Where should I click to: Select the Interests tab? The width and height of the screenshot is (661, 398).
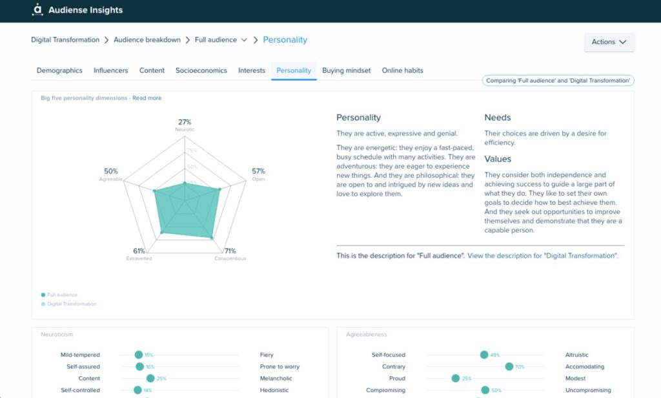[x=251, y=70]
